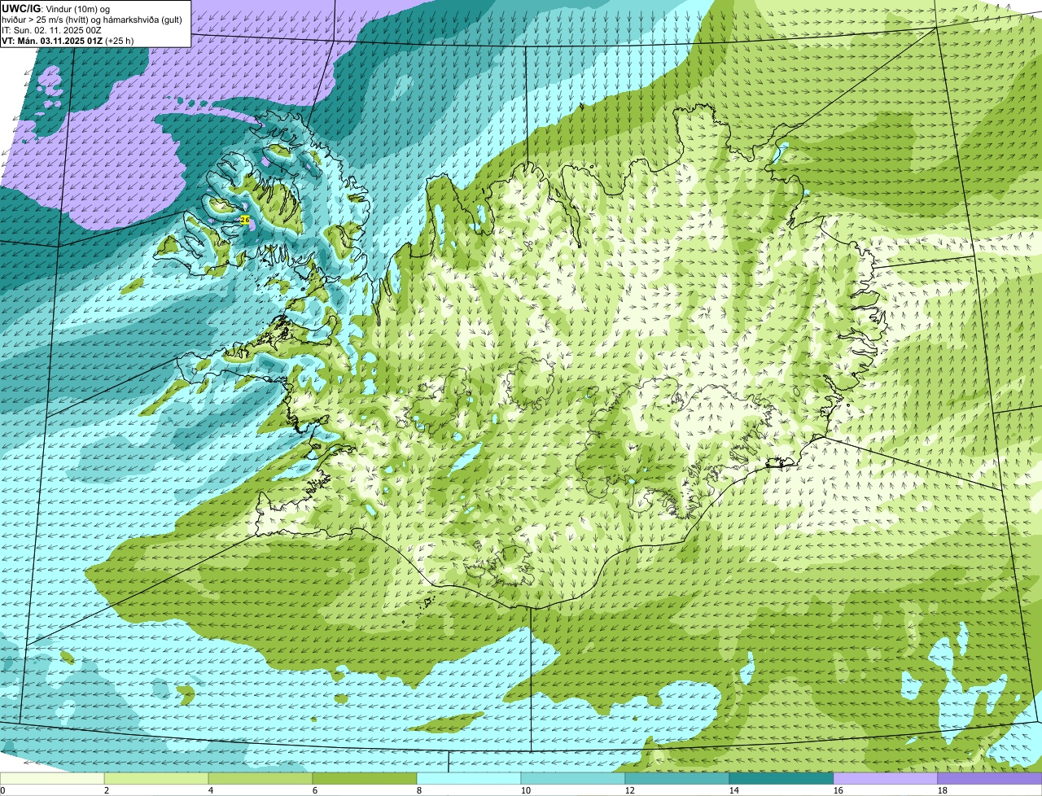
Task: Click the darker purple legend swatch above 18
Action: tap(990, 778)
